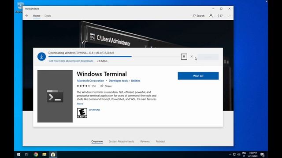Open the taskbar clock and date
282x158 pixels.
(252, 154)
